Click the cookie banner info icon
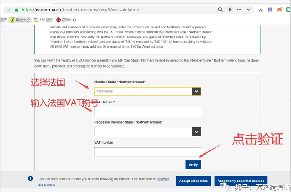The image size is (291, 192). coord(31,178)
